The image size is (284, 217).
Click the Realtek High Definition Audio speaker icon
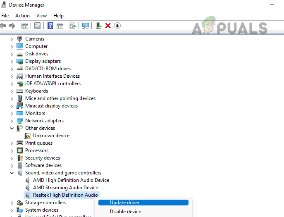(28, 195)
